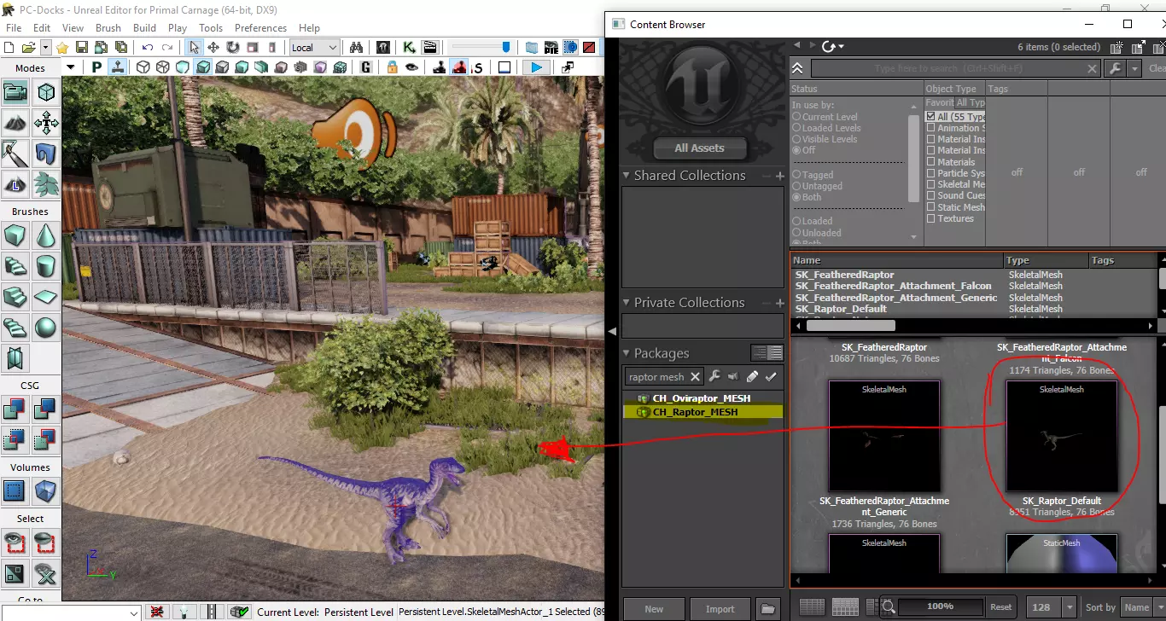Image resolution: width=1166 pixels, height=621 pixels.
Task: Create a Cylinder builder brush
Action: tap(46, 266)
